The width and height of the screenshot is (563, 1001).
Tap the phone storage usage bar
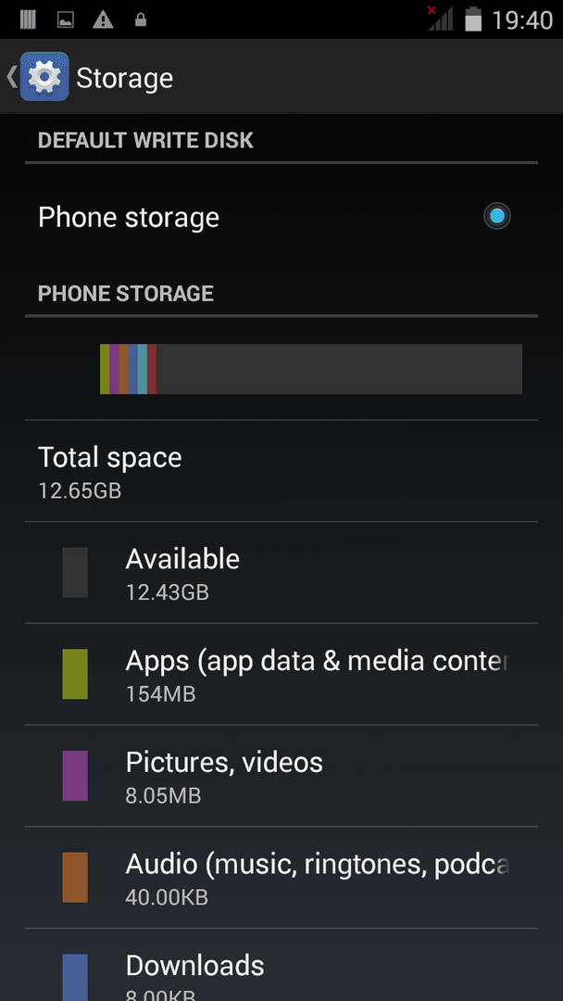click(311, 369)
